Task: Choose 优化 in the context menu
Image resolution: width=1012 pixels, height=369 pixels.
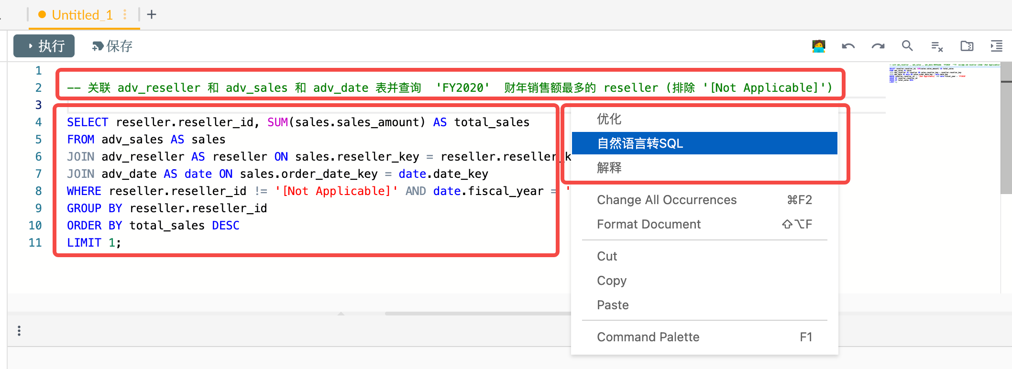Action: 609,119
